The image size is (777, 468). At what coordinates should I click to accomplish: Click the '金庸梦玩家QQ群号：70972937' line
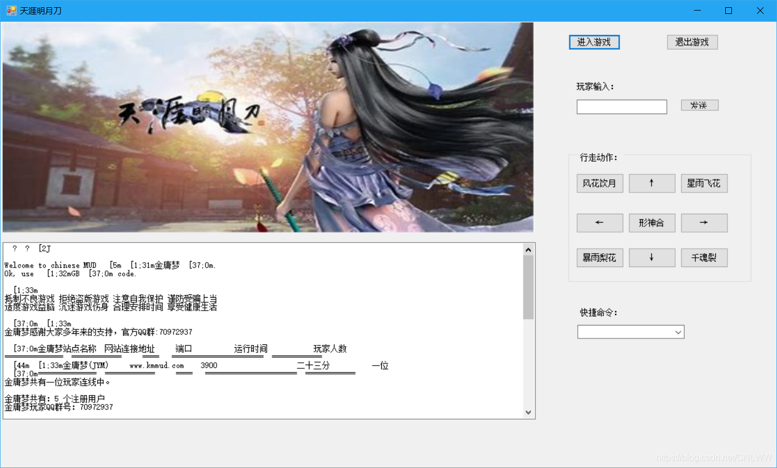click(58, 407)
